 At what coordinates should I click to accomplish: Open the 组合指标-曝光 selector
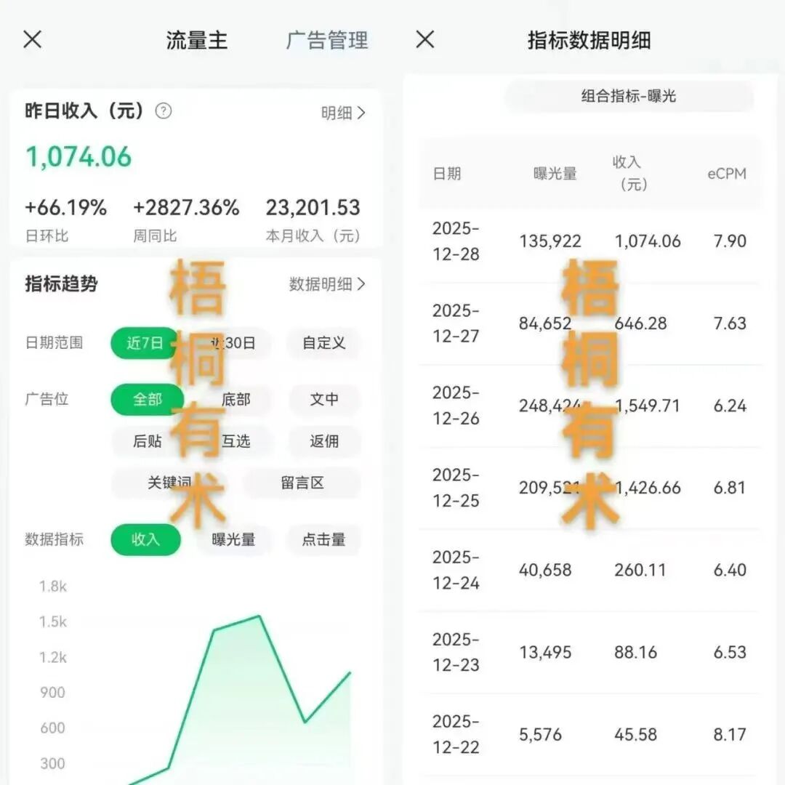coord(629,96)
